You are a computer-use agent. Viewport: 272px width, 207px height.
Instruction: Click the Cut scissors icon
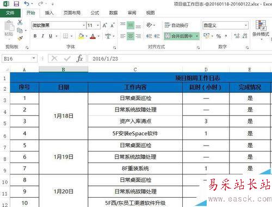tap(20, 22)
